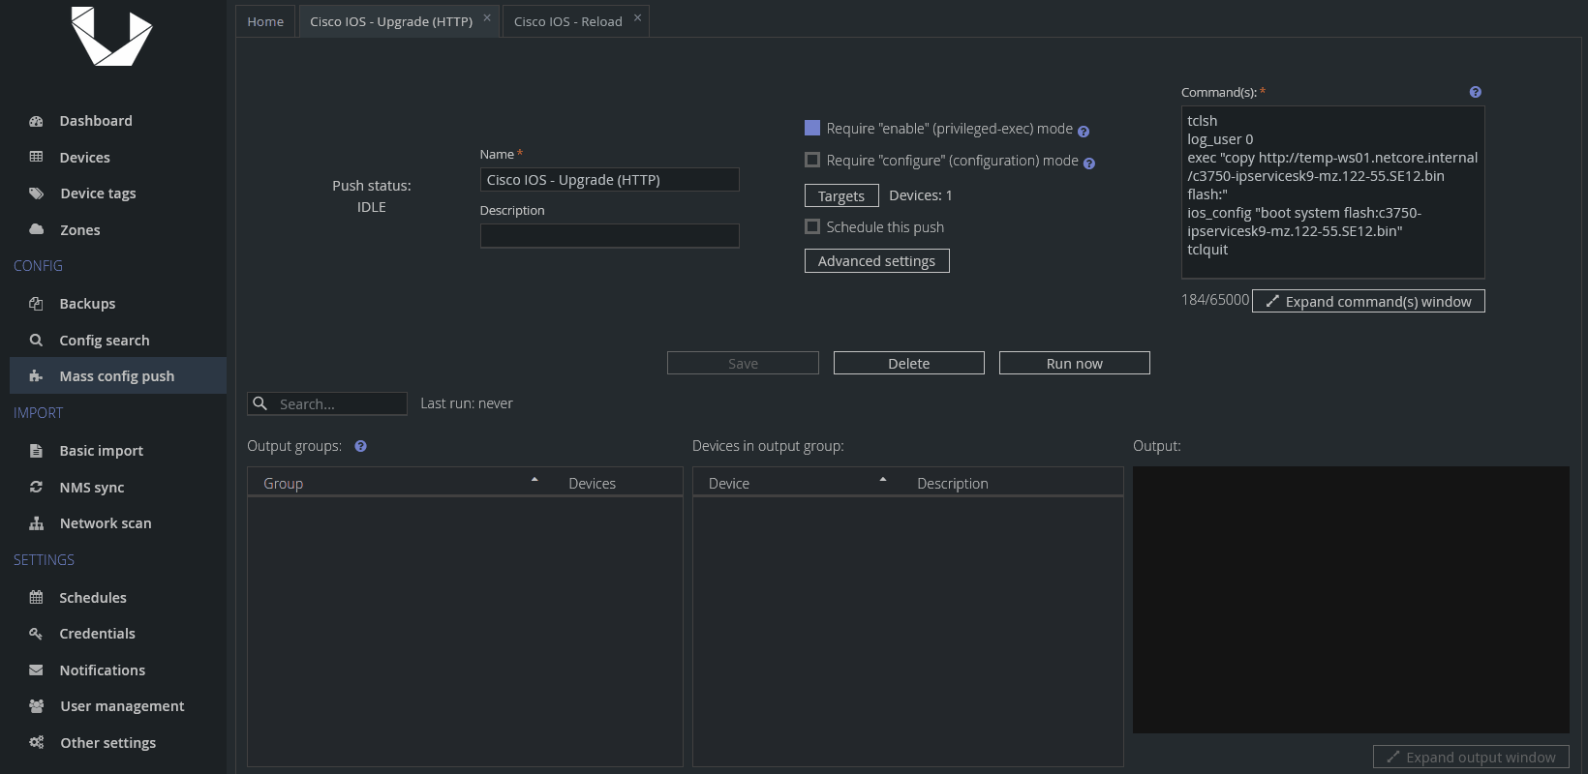Click the app logo at top left
1588x774 pixels.
112,37
